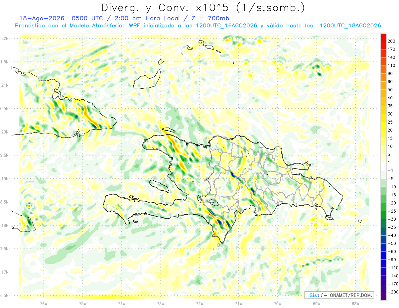Click the '74W' longitude label
Screen dimensions: 399x308
click(x=122, y=304)
